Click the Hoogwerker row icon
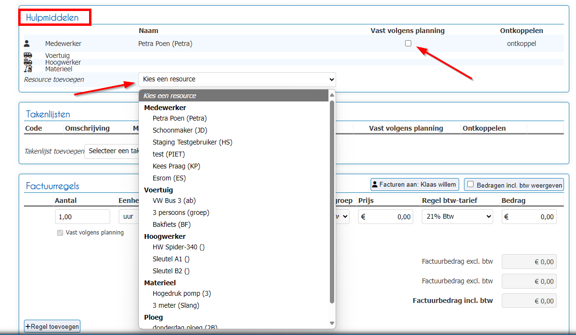 28,62
